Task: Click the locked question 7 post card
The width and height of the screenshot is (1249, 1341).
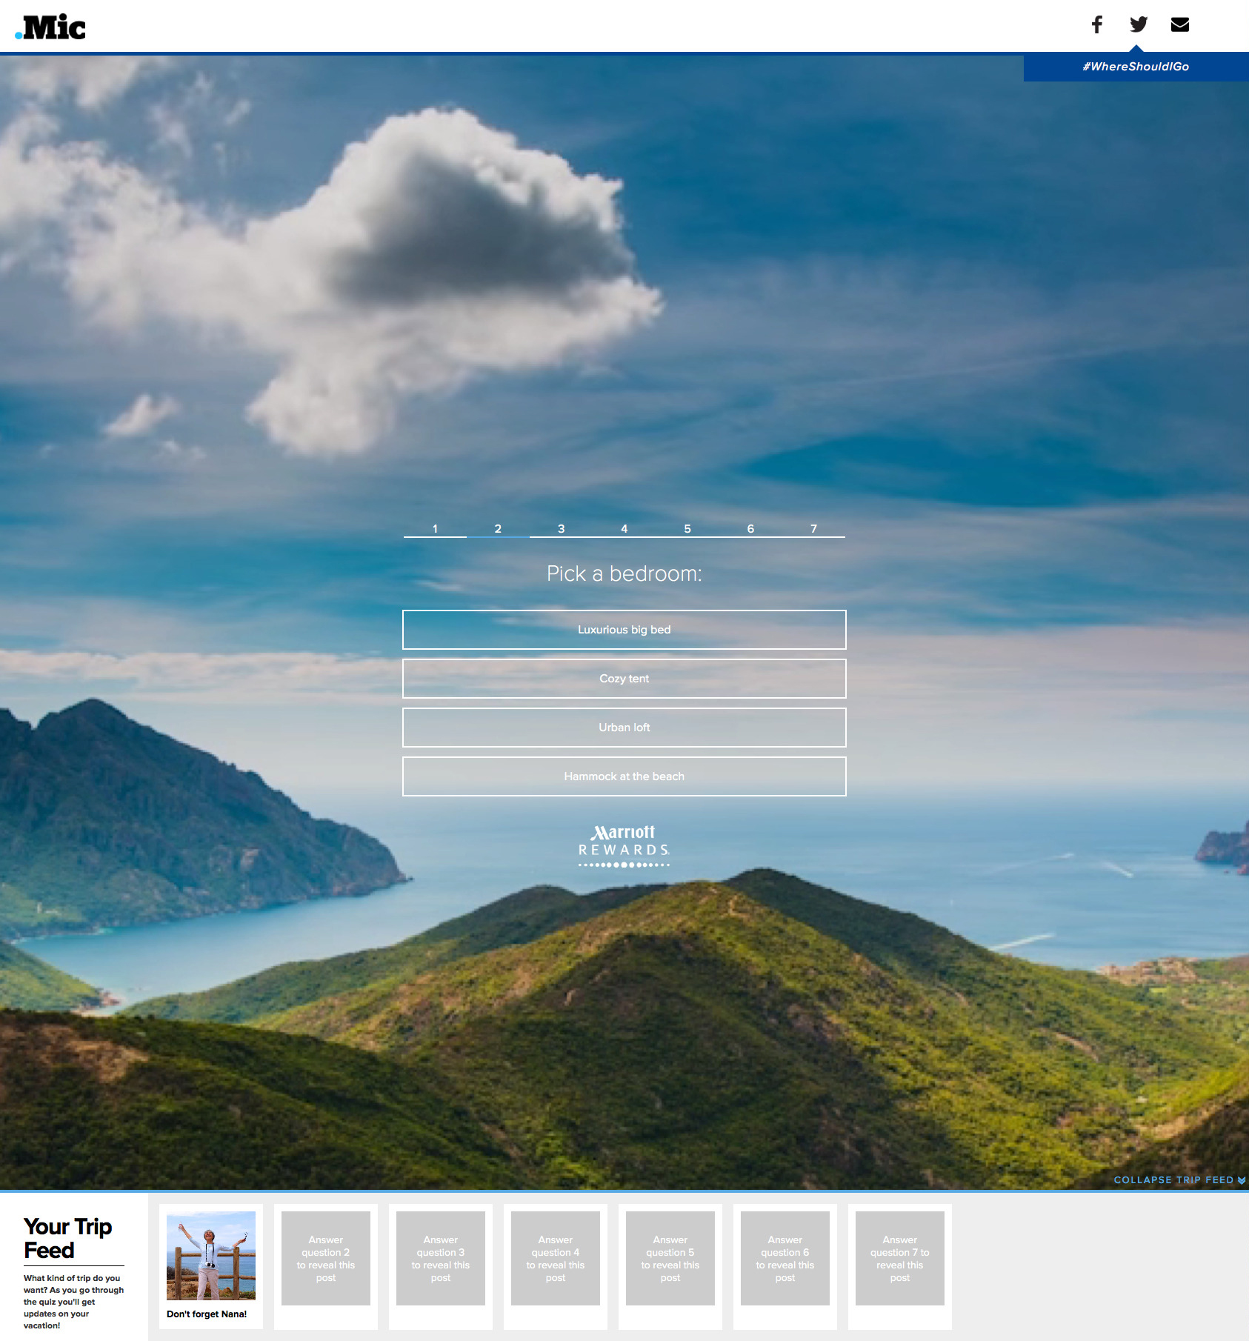Action: (x=899, y=1258)
